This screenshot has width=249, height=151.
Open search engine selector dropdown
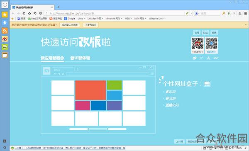point(197,13)
